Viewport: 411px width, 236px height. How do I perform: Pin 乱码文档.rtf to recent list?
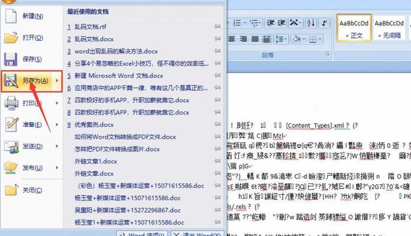217,27
